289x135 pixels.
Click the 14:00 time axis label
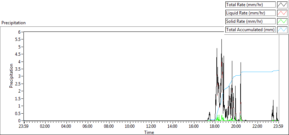point(172,127)
